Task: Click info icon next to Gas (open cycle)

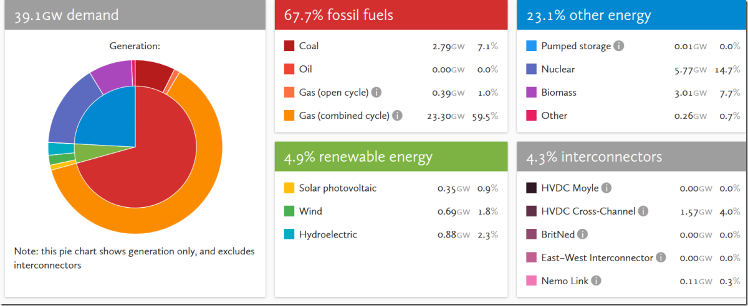Action: [376, 92]
